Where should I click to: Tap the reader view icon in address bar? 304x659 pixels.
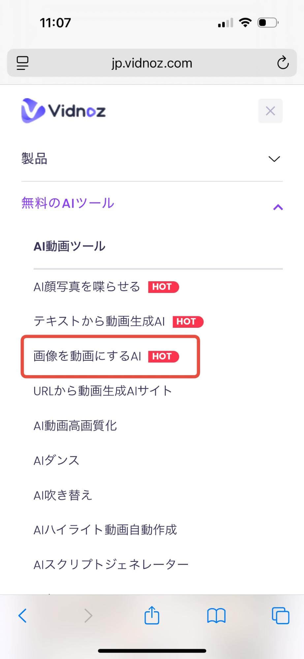[x=22, y=63]
